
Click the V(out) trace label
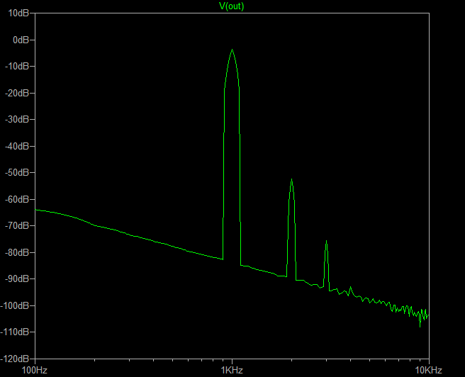click(x=231, y=6)
